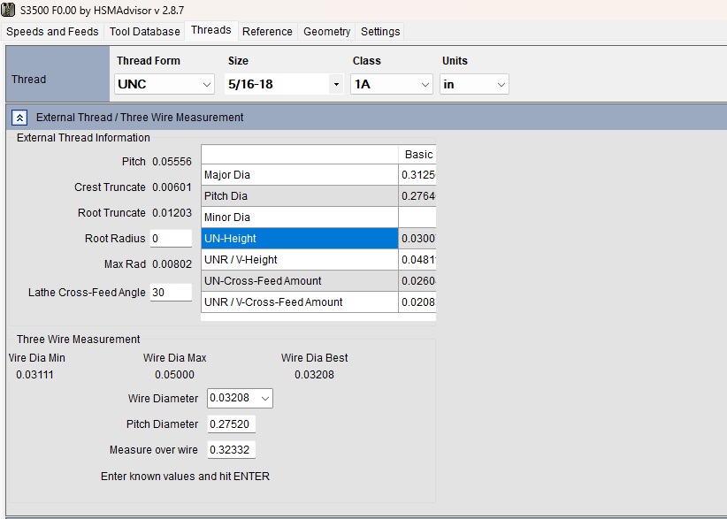The height and width of the screenshot is (519, 727).
Task: Open the Tool Database tab
Action: (x=144, y=32)
